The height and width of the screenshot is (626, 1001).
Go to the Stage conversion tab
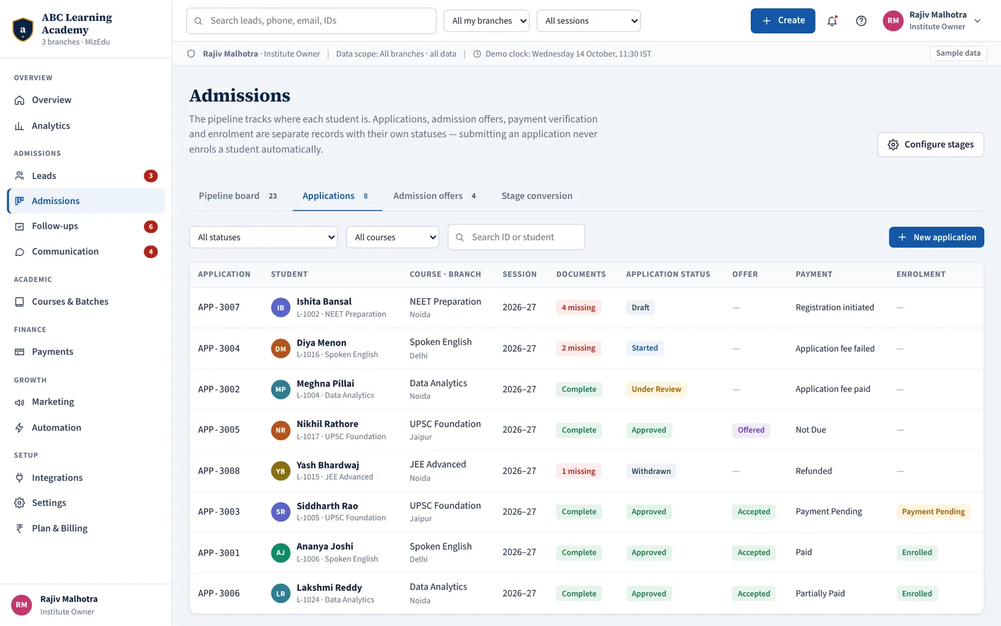coord(537,196)
